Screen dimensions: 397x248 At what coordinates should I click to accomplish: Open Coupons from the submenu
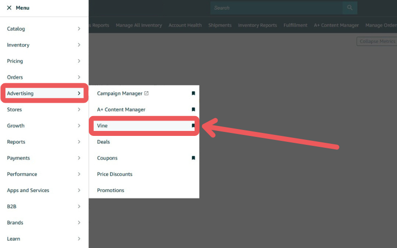[107, 158]
